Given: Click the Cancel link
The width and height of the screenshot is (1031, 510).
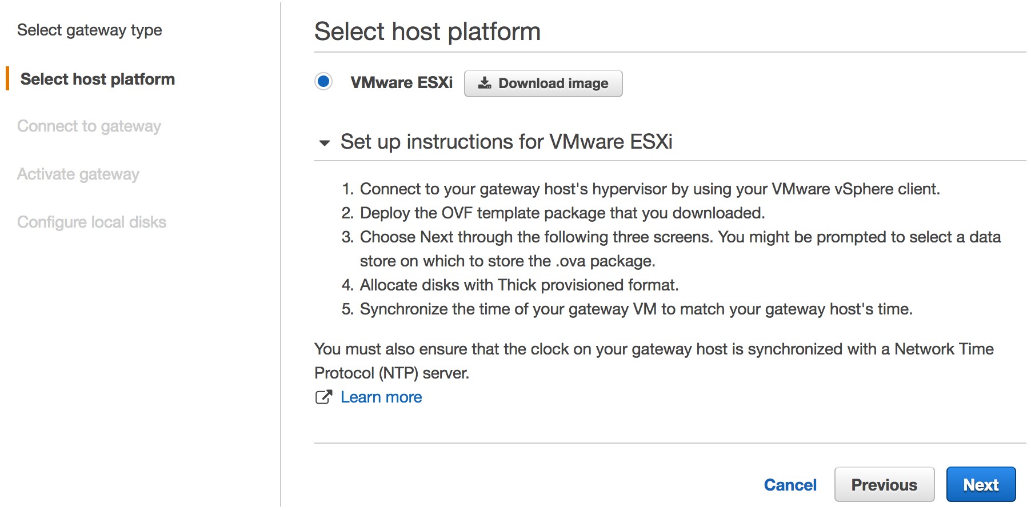Looking at the screenshot, I should tap(790, 485).
